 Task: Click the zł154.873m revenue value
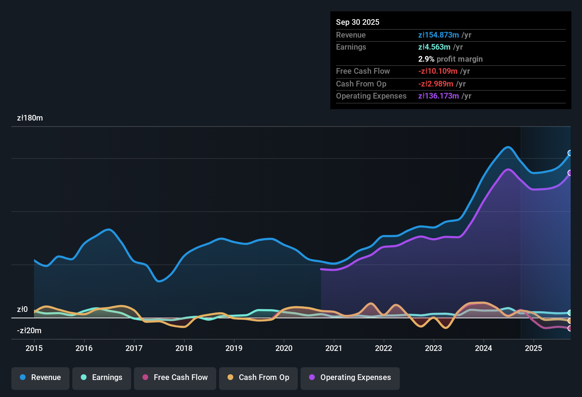point(438,35)
